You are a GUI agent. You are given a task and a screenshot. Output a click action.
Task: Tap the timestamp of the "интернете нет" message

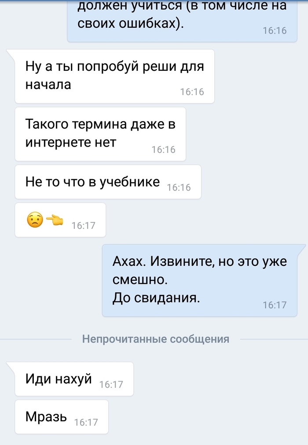(163, 150)
